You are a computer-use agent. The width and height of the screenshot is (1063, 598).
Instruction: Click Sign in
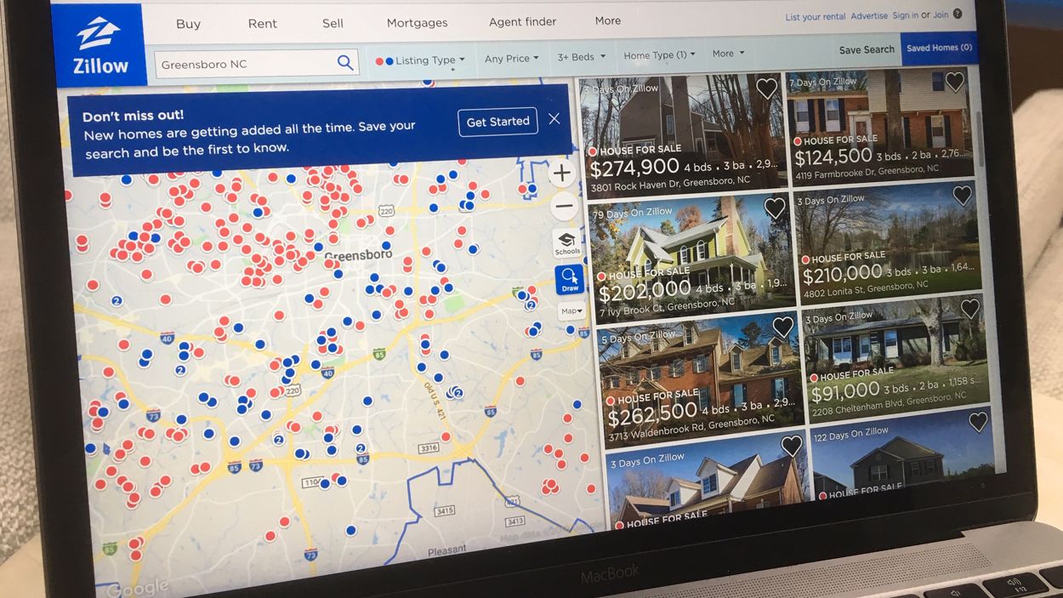tap(905, 15)
